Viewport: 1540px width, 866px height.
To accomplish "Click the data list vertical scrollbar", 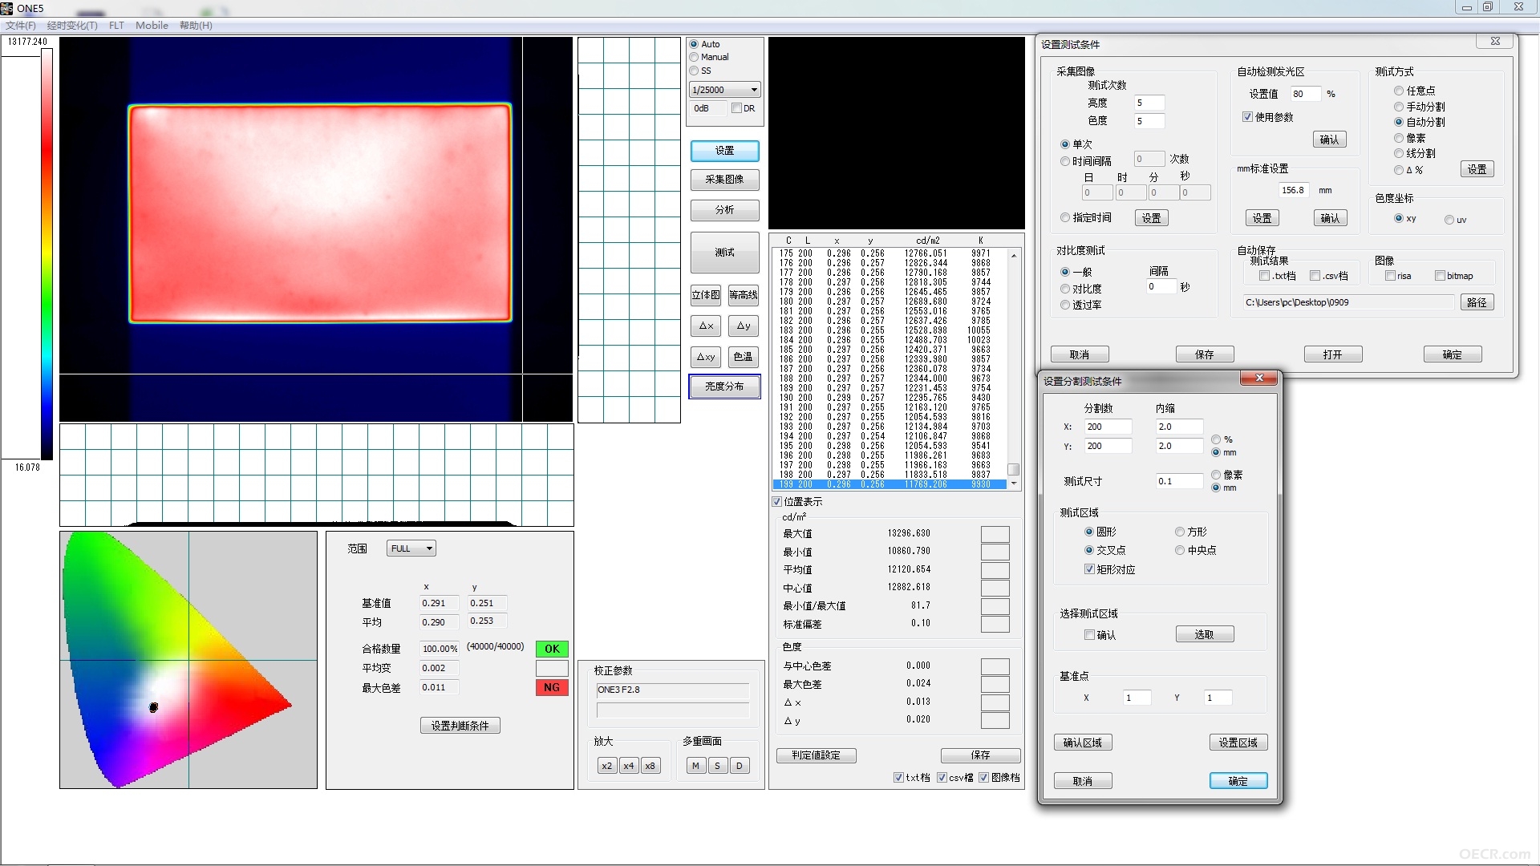I will pyautogui.click(x=1014, y=369).
